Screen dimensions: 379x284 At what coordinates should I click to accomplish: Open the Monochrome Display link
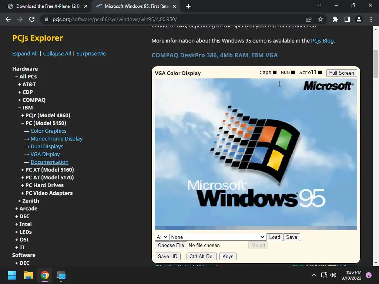coord(57,139)
